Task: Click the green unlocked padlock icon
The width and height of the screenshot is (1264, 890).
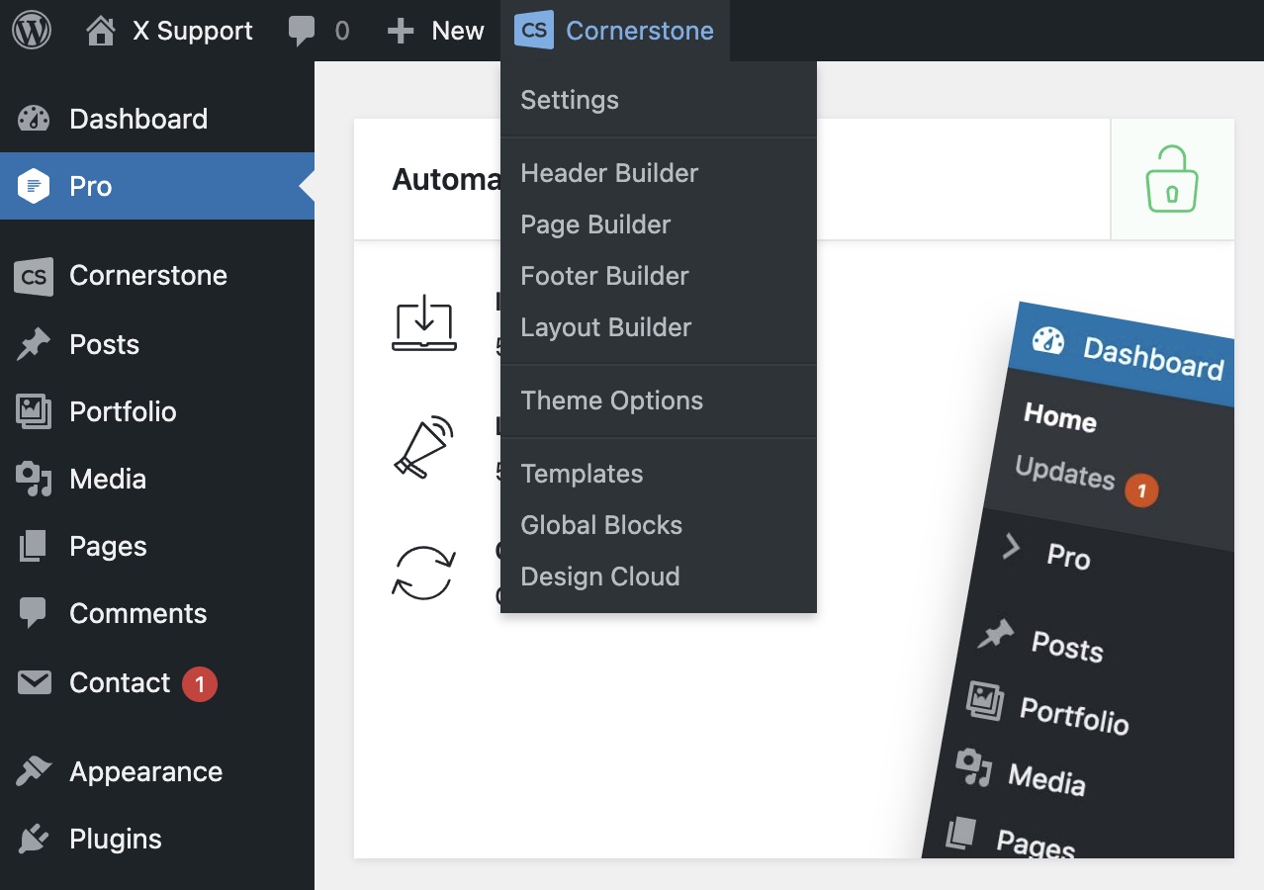Action: pos(1172,179)
